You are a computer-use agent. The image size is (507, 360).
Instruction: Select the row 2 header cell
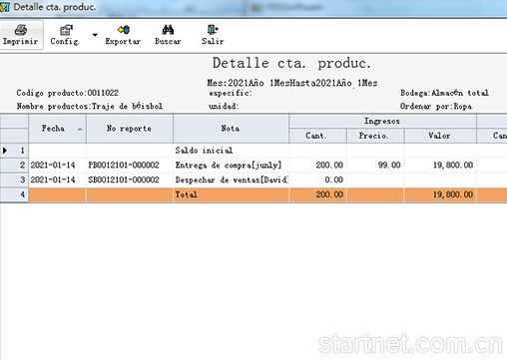[14, 165]
